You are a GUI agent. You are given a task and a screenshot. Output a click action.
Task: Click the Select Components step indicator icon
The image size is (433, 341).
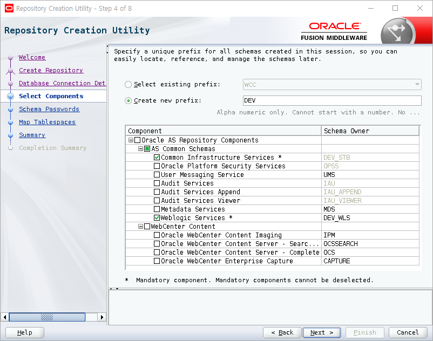click(10, 96)
